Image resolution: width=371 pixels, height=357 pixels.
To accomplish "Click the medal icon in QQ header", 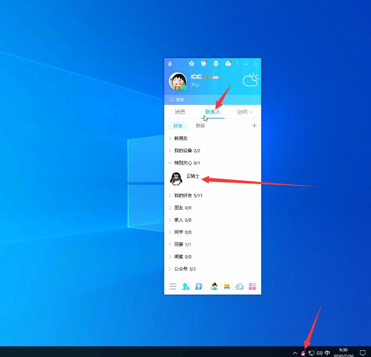I will (216, 63).
